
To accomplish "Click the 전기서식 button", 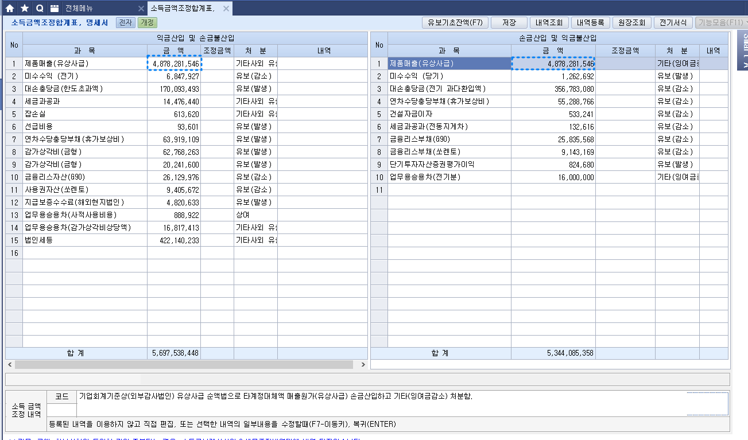I will point(673,23).
